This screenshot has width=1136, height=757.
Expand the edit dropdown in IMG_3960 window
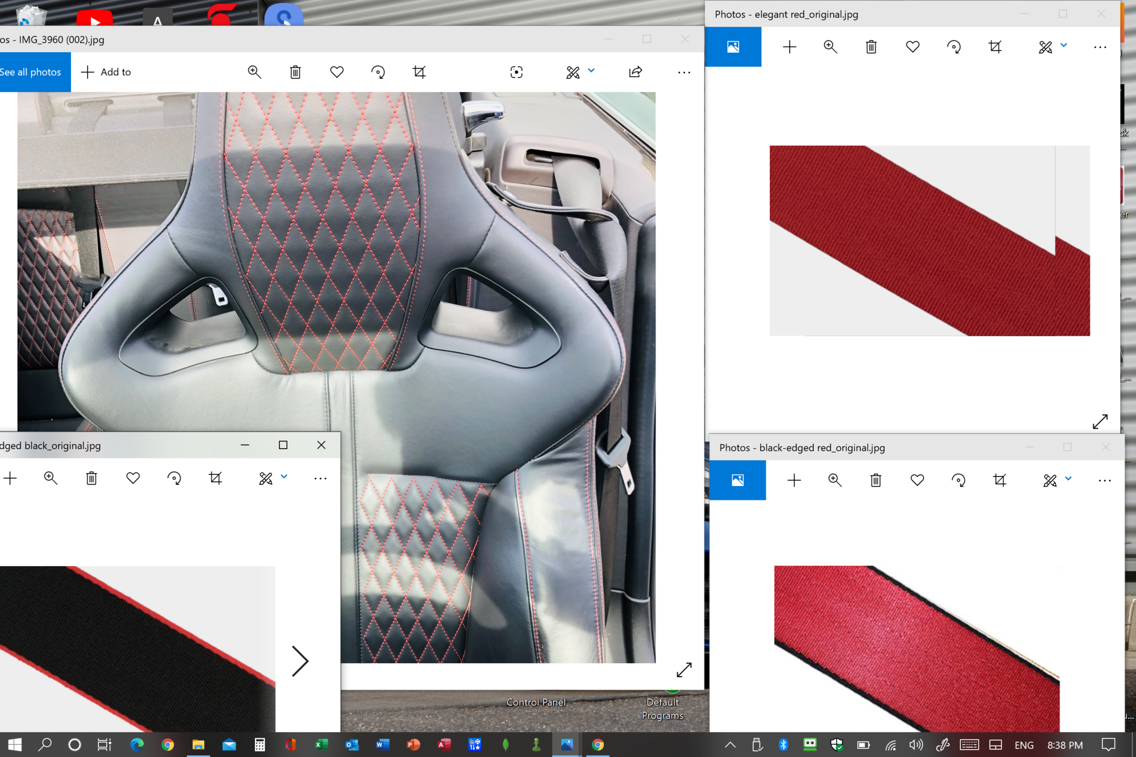(x=591, y=71)
